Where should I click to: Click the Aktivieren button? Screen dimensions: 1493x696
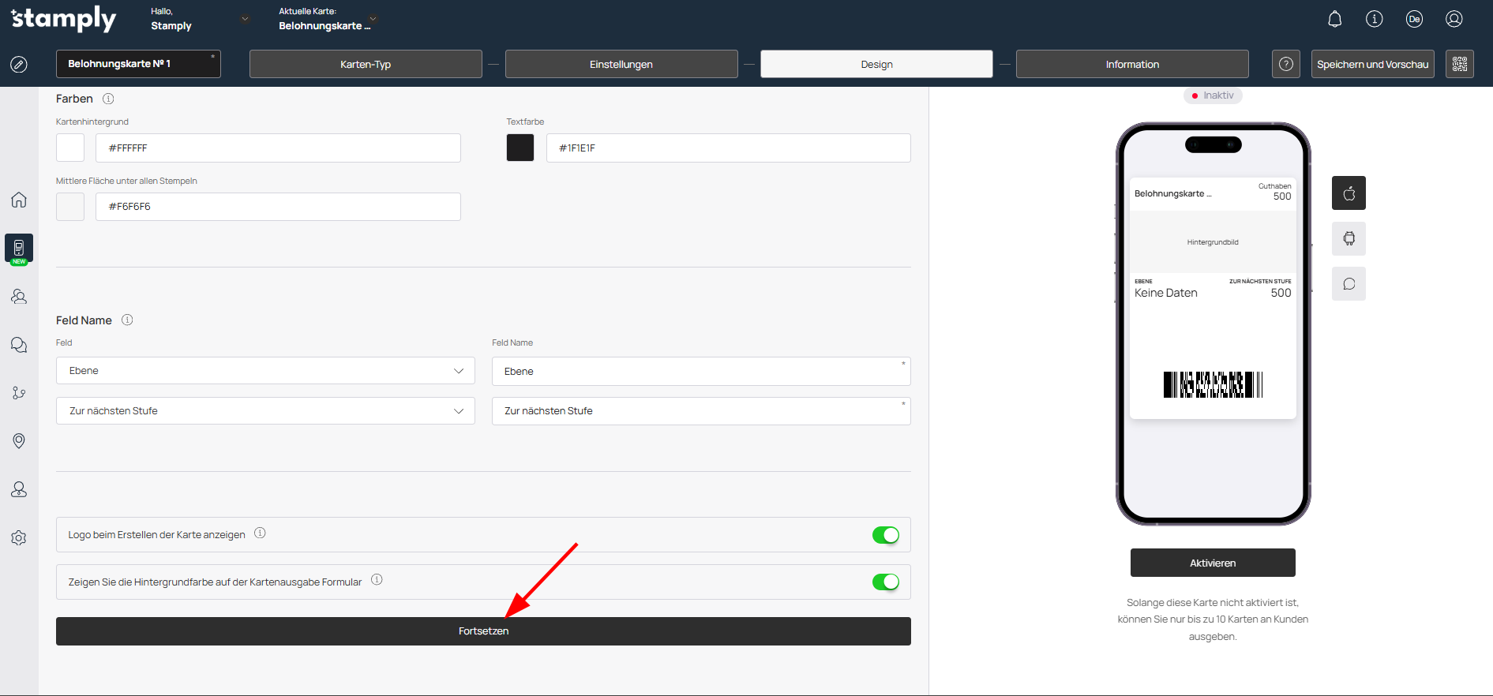(x=1212, y=563)
